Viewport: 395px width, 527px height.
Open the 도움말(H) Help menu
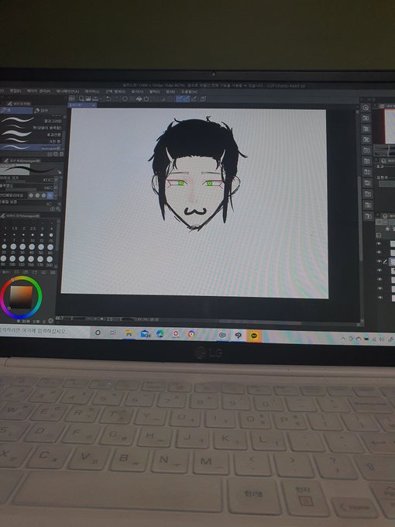click(x=188, y=91)
